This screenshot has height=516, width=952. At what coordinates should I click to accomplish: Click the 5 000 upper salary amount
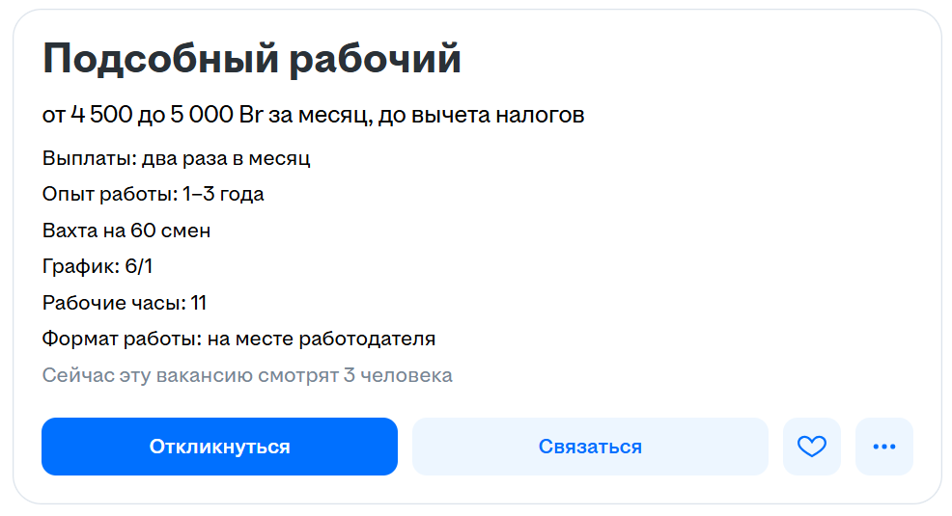point(199,116)
